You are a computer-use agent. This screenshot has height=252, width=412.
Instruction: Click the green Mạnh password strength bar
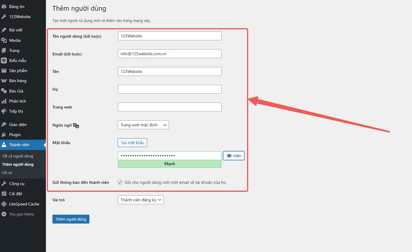[x=169, y=164]
